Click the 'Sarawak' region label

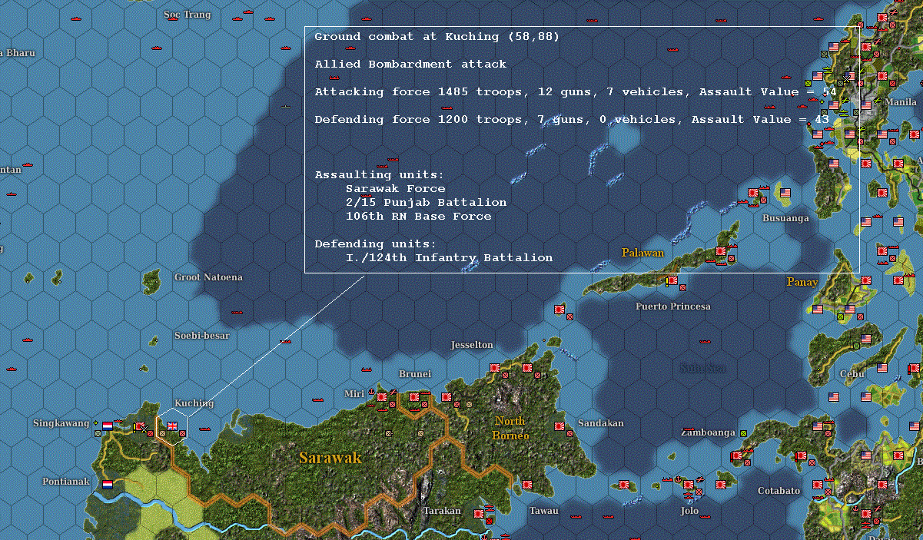(x=330, y=459)
